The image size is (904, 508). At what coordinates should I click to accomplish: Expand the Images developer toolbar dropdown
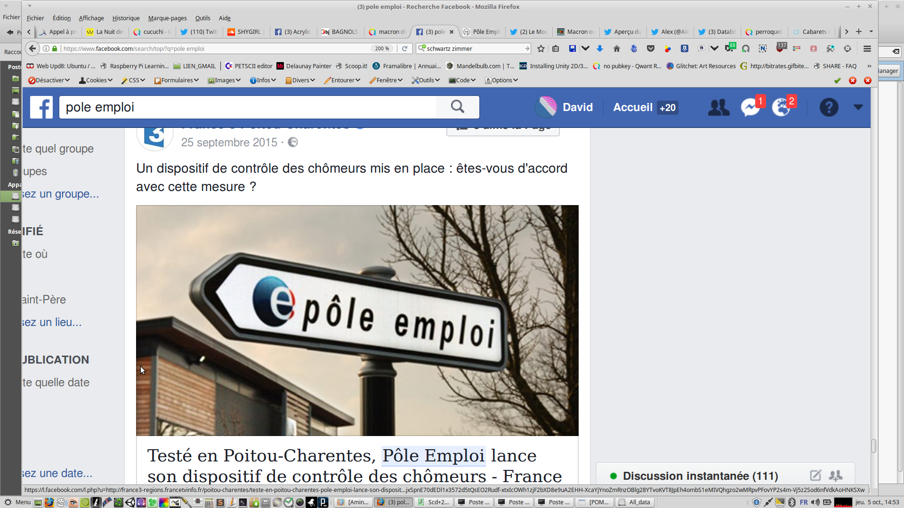pos(225,80)
